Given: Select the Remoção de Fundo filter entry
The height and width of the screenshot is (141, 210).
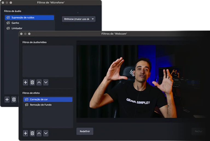Looking at the screenshot, I should coord(40,105).
